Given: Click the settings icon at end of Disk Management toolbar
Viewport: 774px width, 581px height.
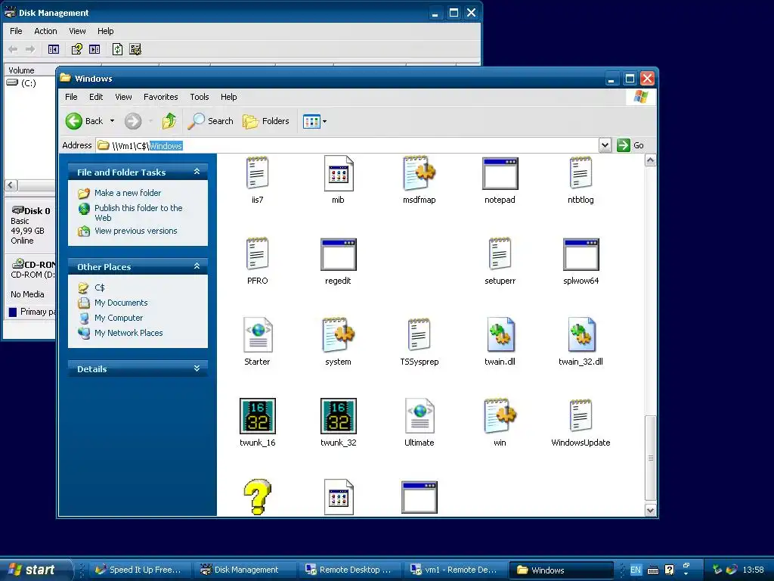Looking at the screenshot, I should [x=135, y=49].
